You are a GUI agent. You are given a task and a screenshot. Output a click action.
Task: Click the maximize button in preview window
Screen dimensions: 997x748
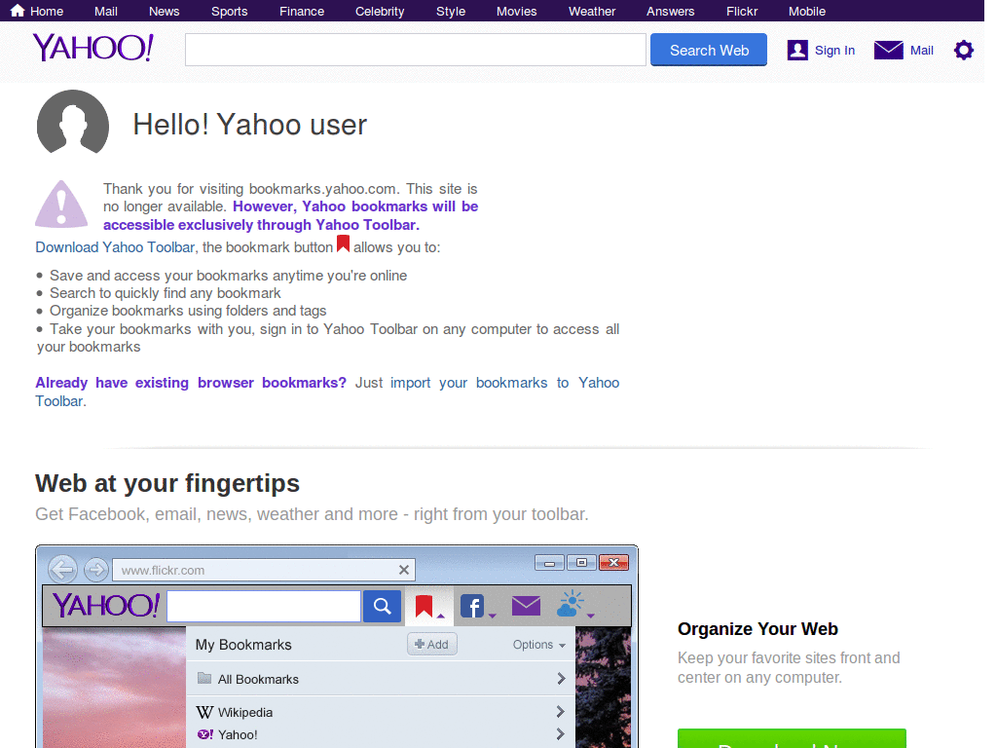(581, 562)
